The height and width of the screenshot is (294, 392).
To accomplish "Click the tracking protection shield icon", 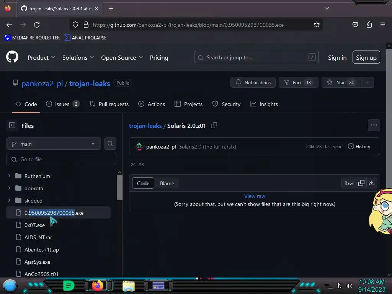I will tap(75, 25).
